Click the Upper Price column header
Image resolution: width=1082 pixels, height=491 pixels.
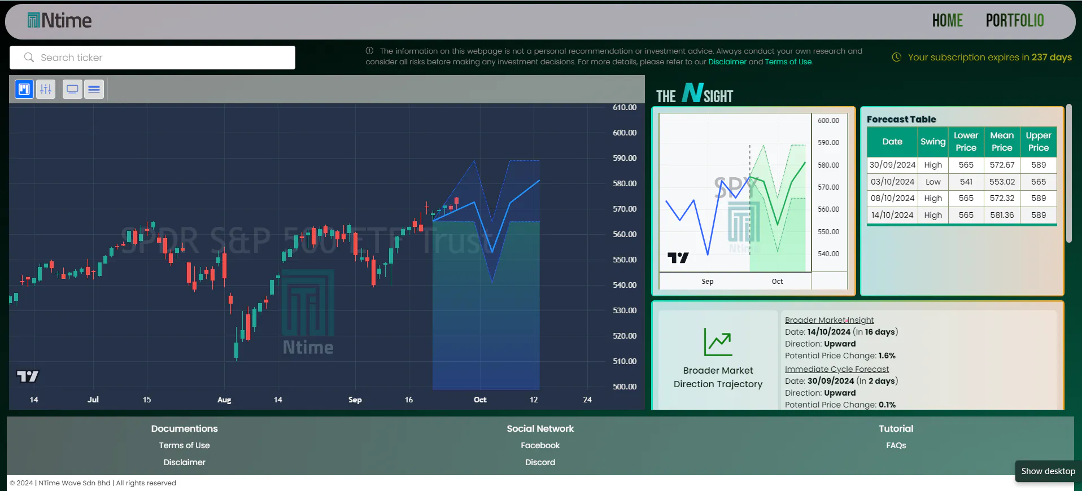(1039, 142)
